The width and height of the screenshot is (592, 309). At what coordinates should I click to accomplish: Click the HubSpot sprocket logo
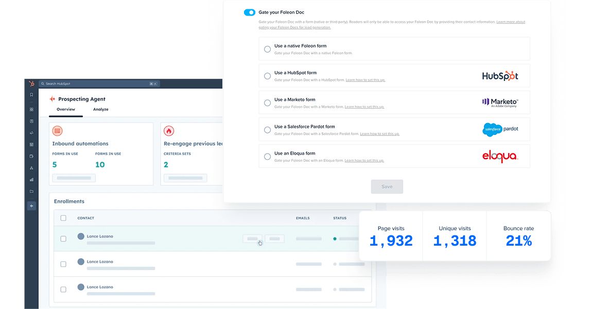[31, 84]
